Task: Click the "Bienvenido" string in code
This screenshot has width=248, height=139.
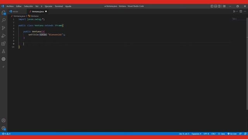Action: 55,35
